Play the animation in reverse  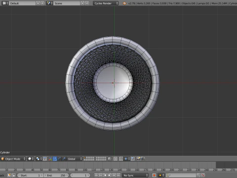click(x=105, y=175)
